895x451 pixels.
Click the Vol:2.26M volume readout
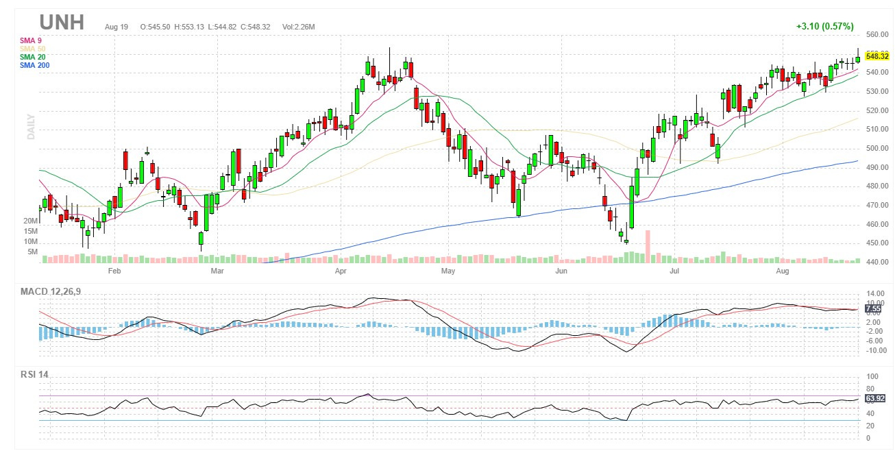297,27
